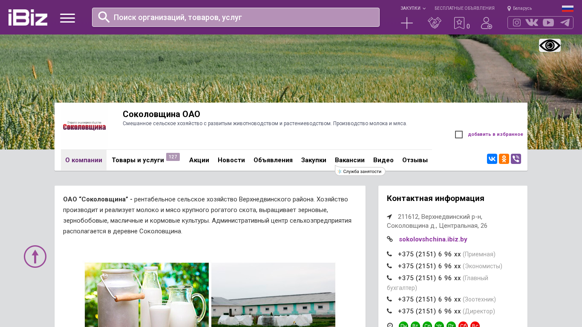The image size is (582, 327).
Task: Toggle the eye accessibility view mode
Action: [550, 45]
